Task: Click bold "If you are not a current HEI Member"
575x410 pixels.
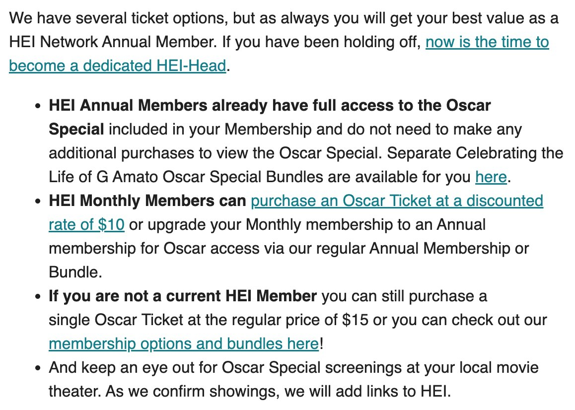Action: pos(182,296)
